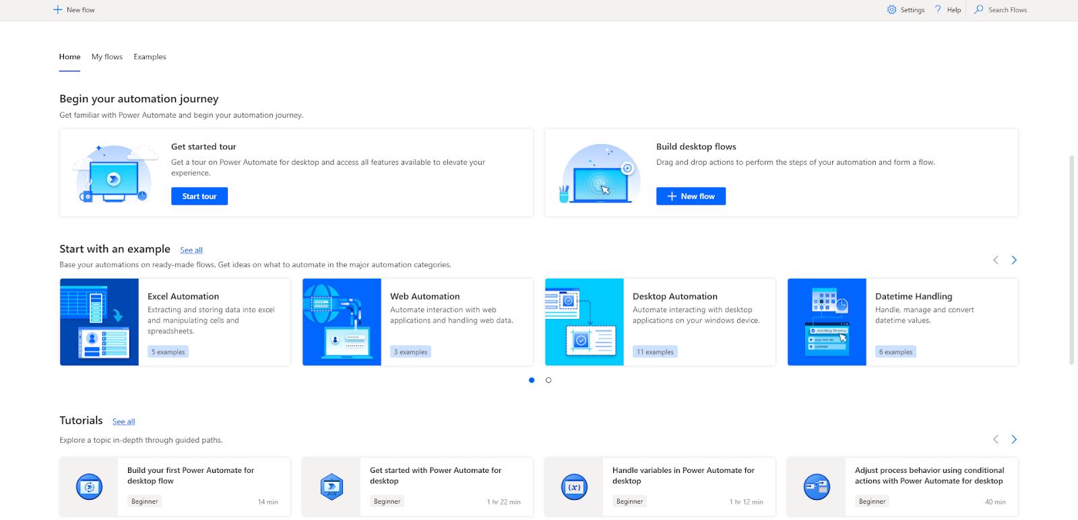Screen dimensions: 1078x520
Task: Click the 11 examples badge
Action: click(x=656, y=352)
